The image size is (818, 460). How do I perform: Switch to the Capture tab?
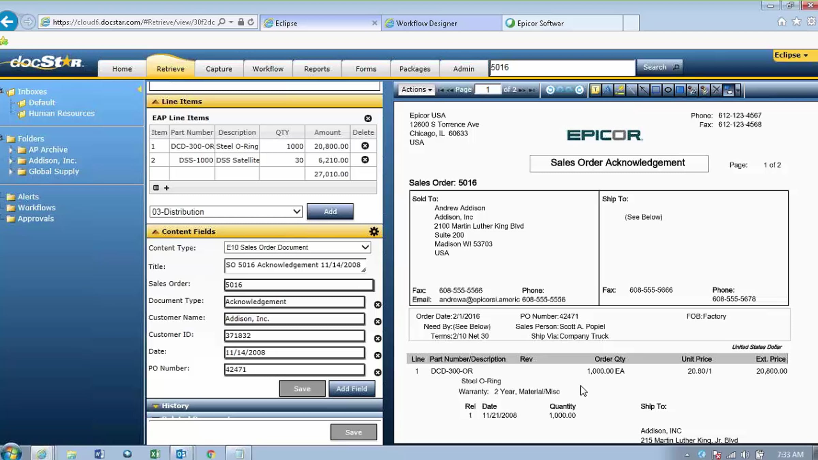coord(219,69)
